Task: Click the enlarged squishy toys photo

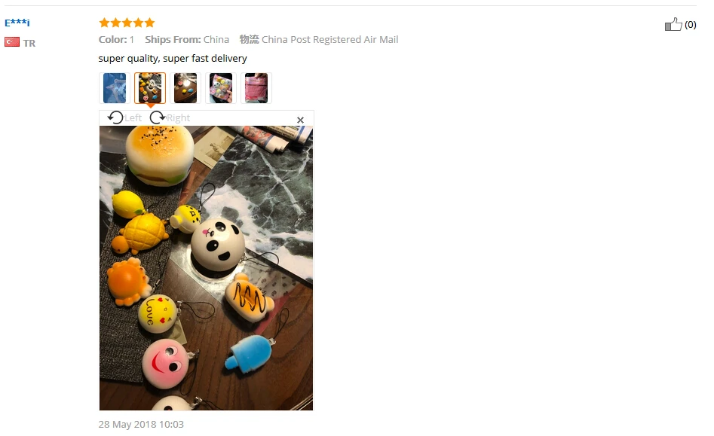Action: (x=207, y=268)
